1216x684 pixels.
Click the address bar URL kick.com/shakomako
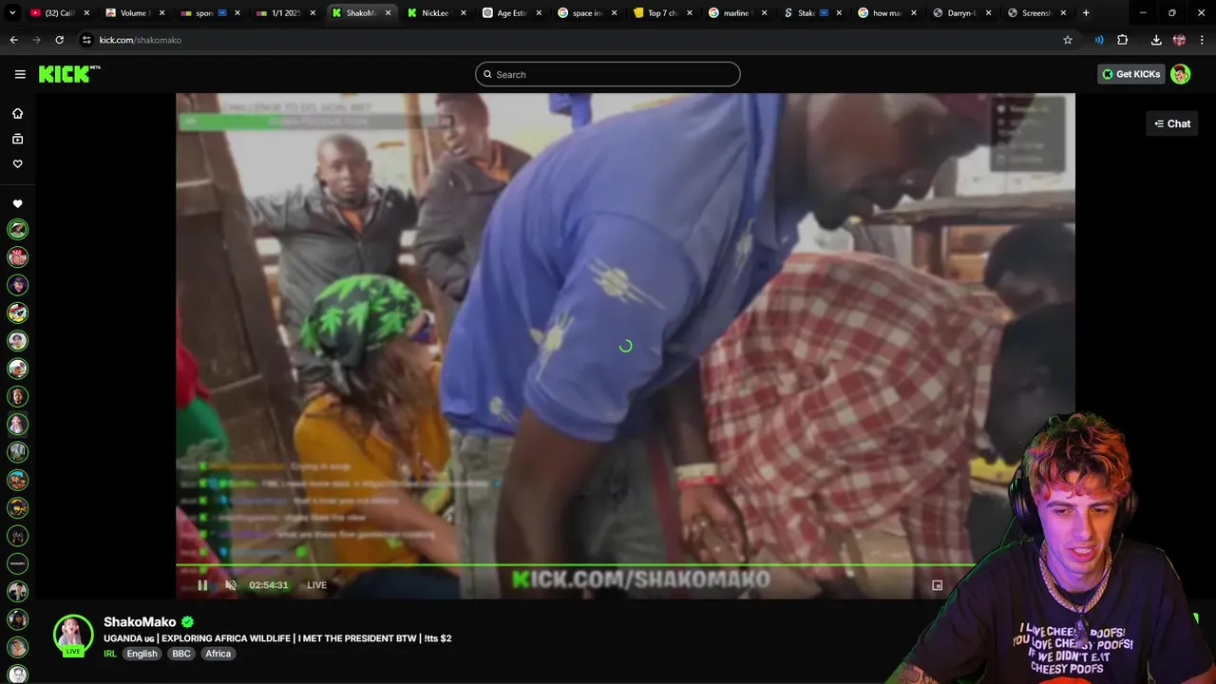[x=141, y=40]
